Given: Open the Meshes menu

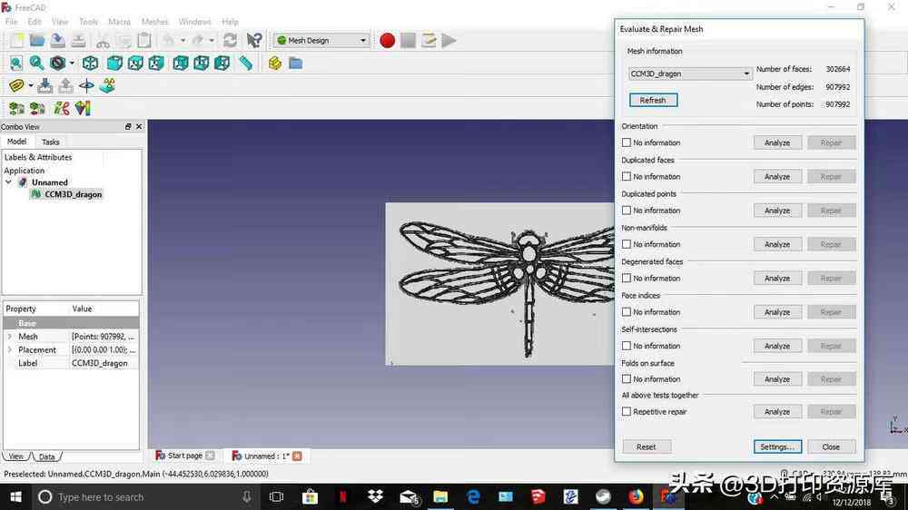Looking at the screenshot, I should pyautogui.click(x=154, y=22).
